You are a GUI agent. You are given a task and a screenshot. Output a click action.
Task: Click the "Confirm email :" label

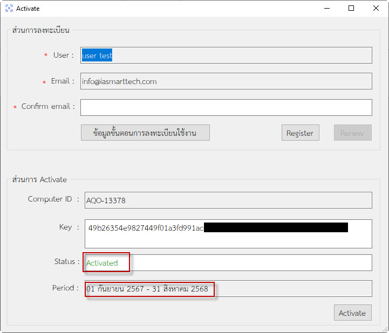point(48,106)
